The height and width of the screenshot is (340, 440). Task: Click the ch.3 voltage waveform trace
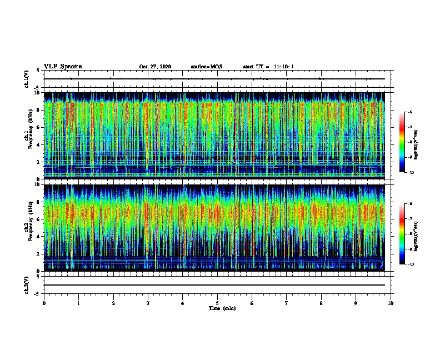pyautogui.click(x=214, y=285)
